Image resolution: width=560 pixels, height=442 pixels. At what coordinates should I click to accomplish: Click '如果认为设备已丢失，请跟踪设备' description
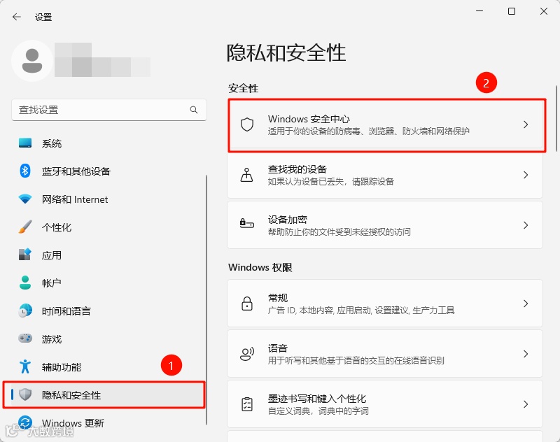[x=330, y=182]
